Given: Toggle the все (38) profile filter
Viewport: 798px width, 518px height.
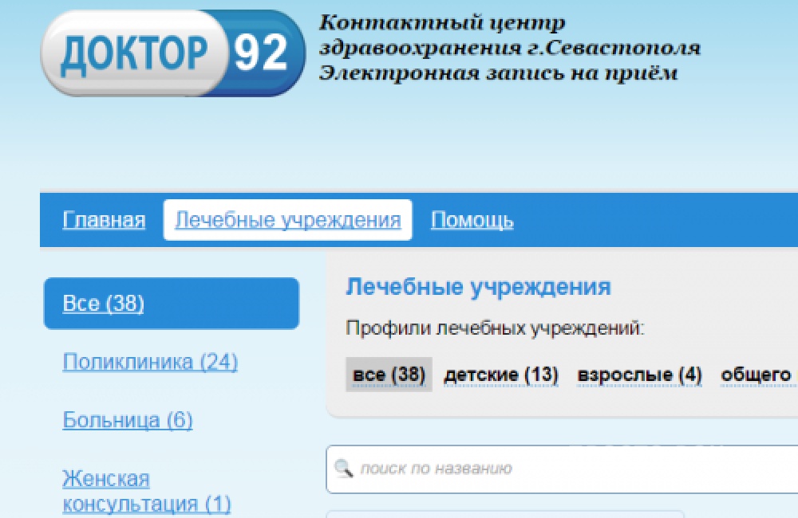Looking at the screenshot, I should (389, 375).
